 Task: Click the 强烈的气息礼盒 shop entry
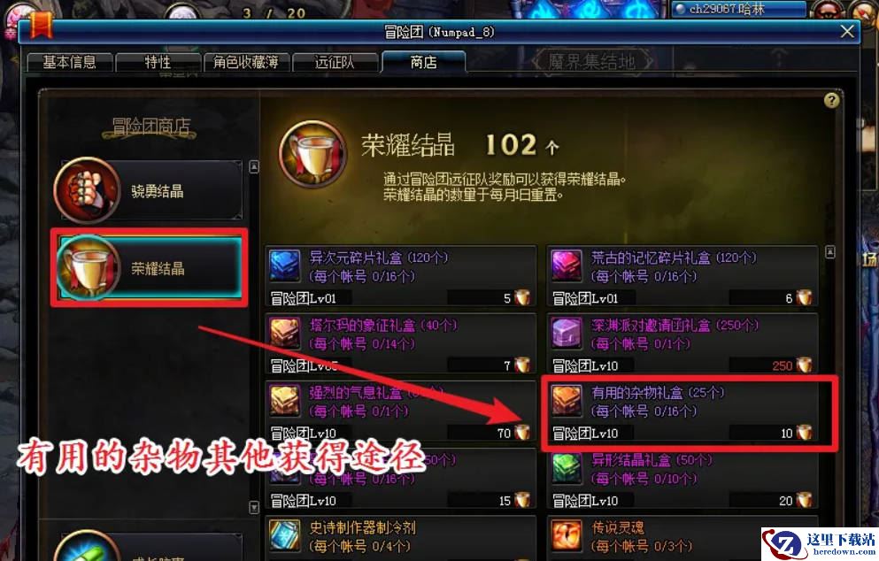[400, 412]
